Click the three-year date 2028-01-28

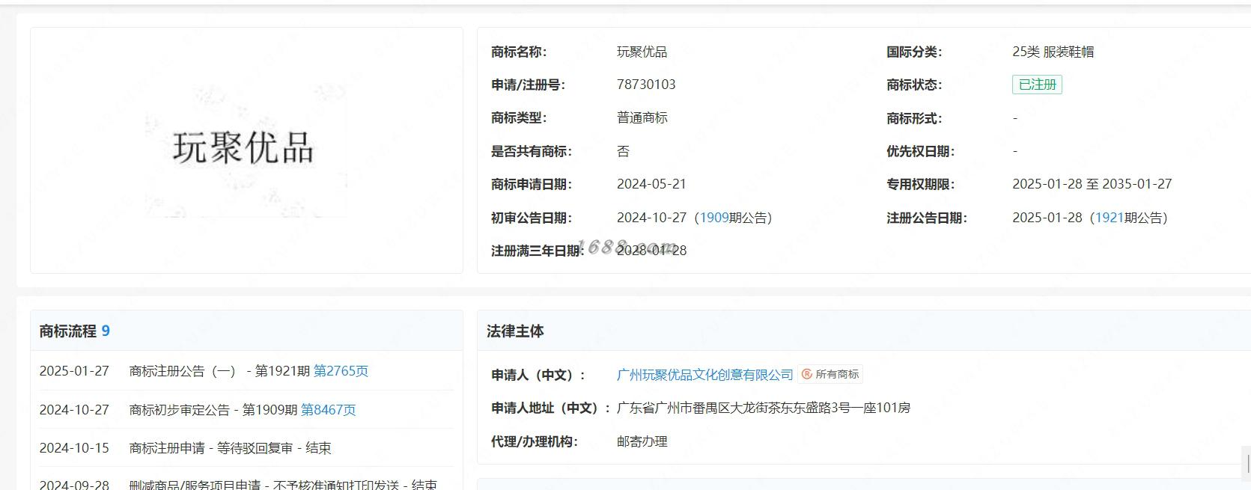click(x=651, y=250)
